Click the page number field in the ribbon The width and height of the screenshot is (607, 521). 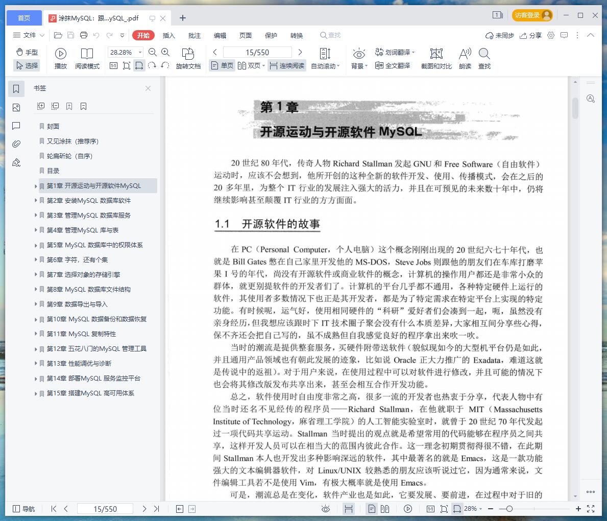[257, 52]
